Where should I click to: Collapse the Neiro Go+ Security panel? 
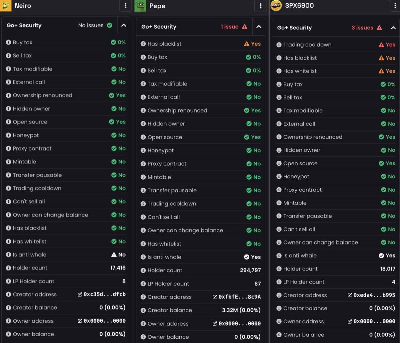coord(123,25)
